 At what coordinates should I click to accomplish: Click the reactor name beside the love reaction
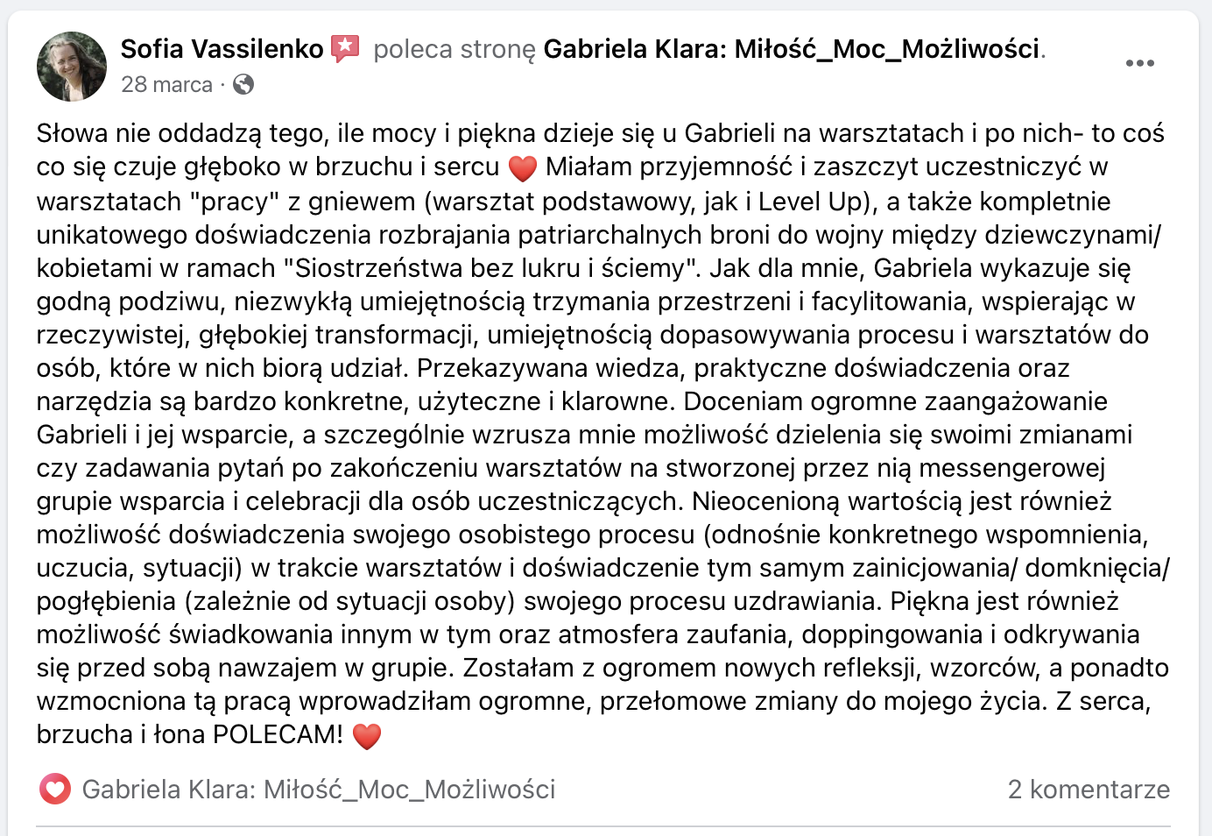click(x=319, y=790)
